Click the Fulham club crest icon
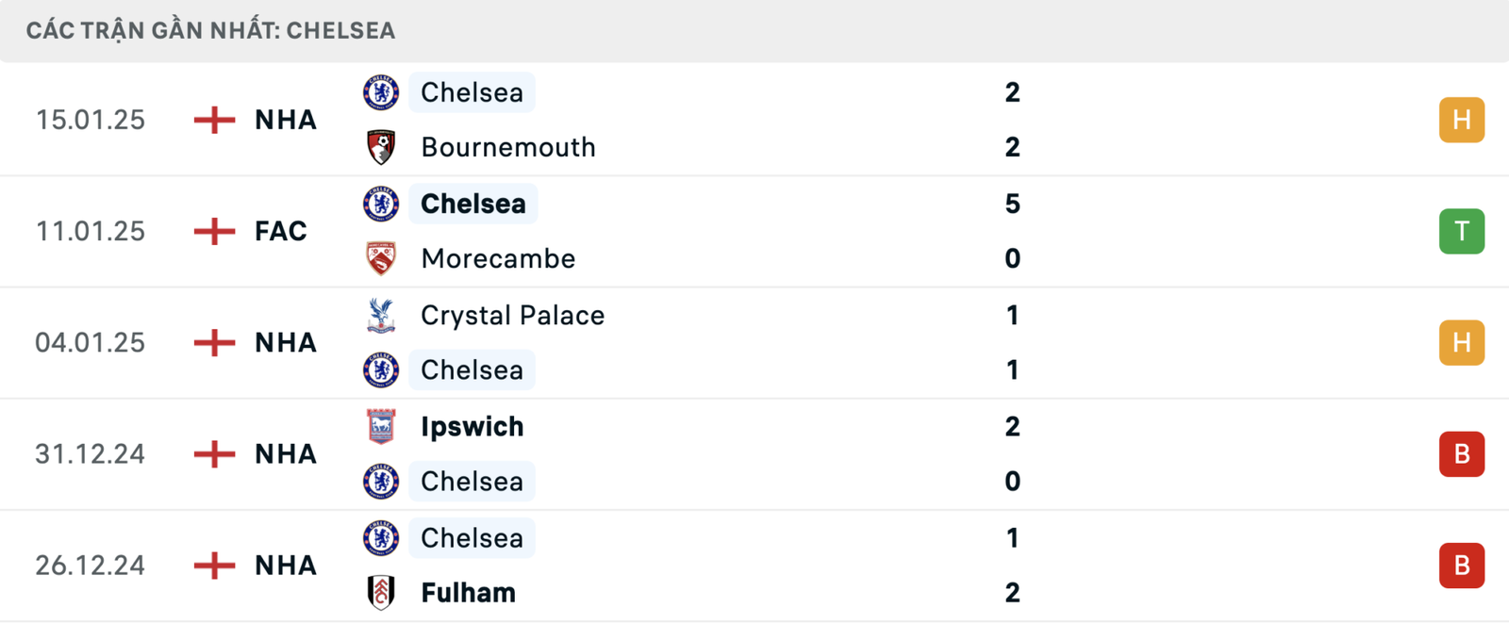This screenshot has height=623, width=1509. tap(381, 592)
